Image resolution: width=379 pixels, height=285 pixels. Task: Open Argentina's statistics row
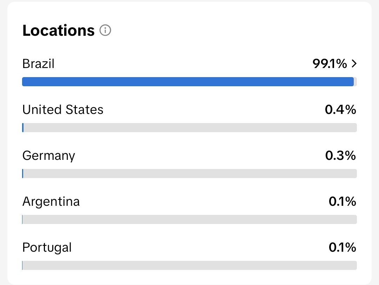pyautogui.click(x=51, y=201)
